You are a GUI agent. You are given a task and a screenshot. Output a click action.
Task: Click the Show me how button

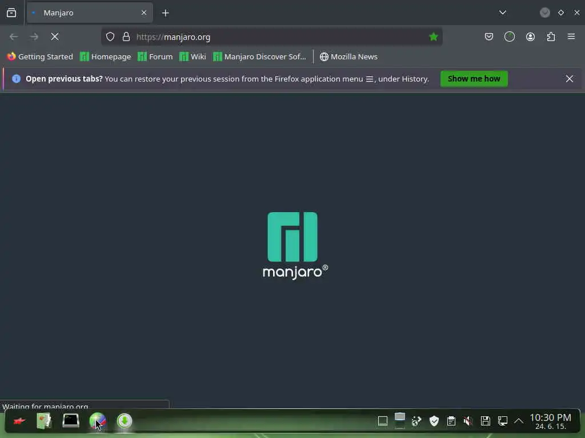click(x=474, y=79)
